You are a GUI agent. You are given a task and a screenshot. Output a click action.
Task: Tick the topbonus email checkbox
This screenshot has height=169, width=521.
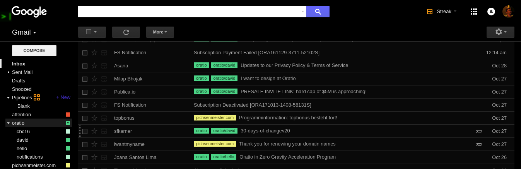coord(85,118)
